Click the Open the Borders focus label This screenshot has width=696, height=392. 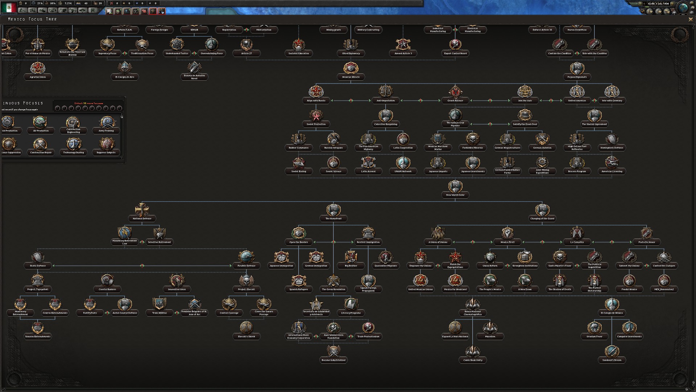(299, 242)
